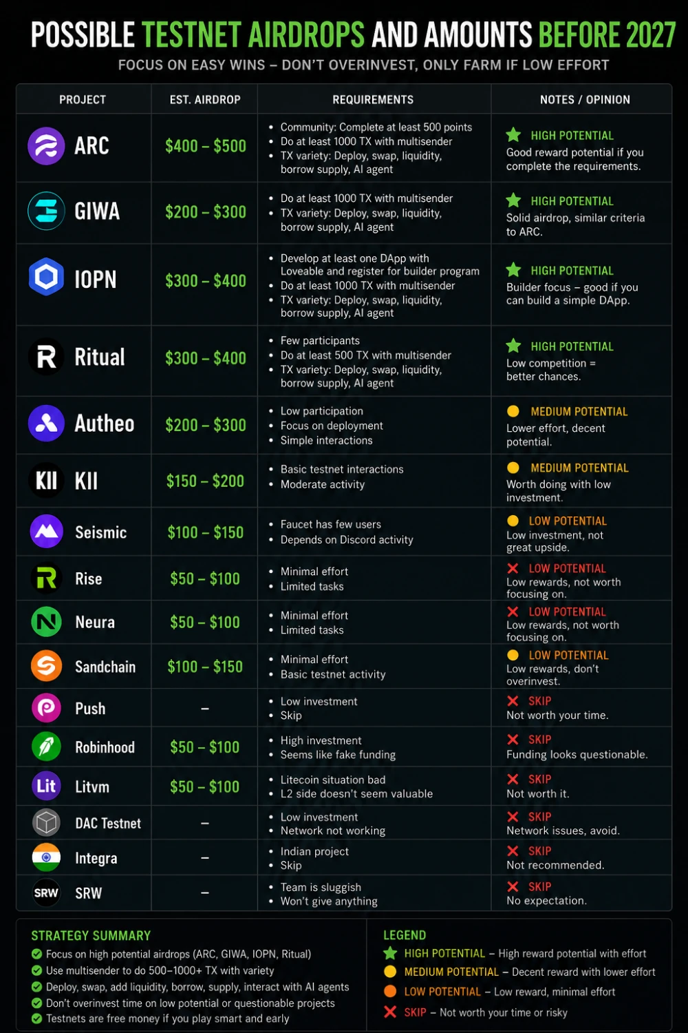The image size is (688, 1033).
Task: Click the Autheo purple logo icon
Action: point(46,424)
